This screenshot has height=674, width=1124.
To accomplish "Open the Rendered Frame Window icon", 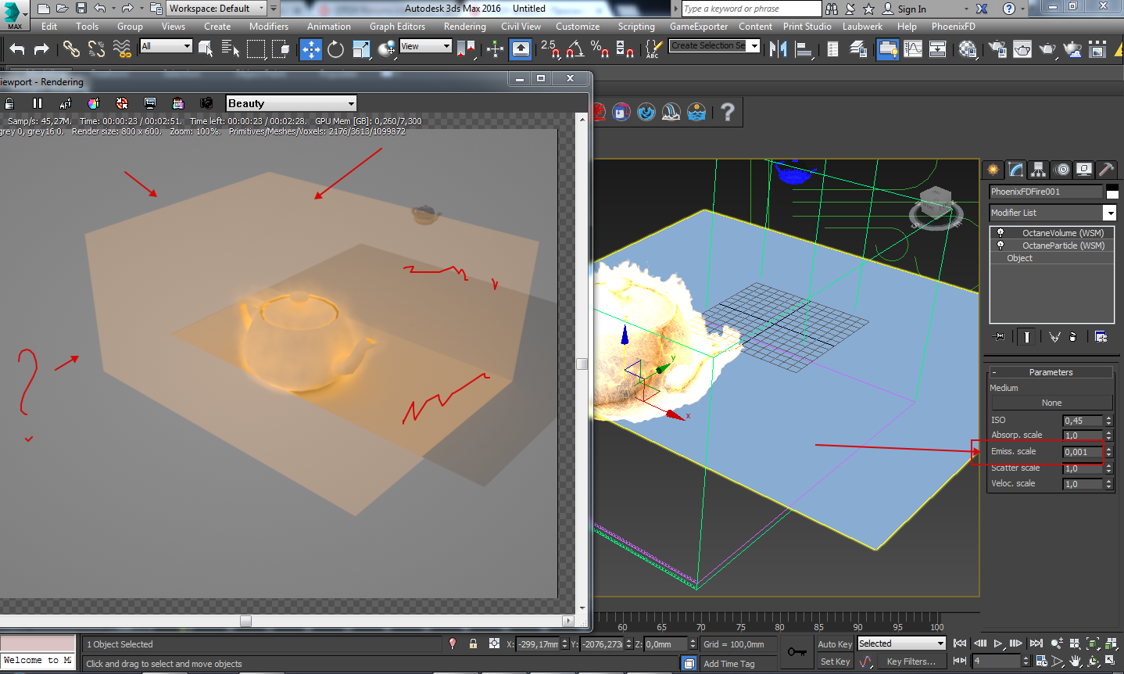I will point(1022,49).
